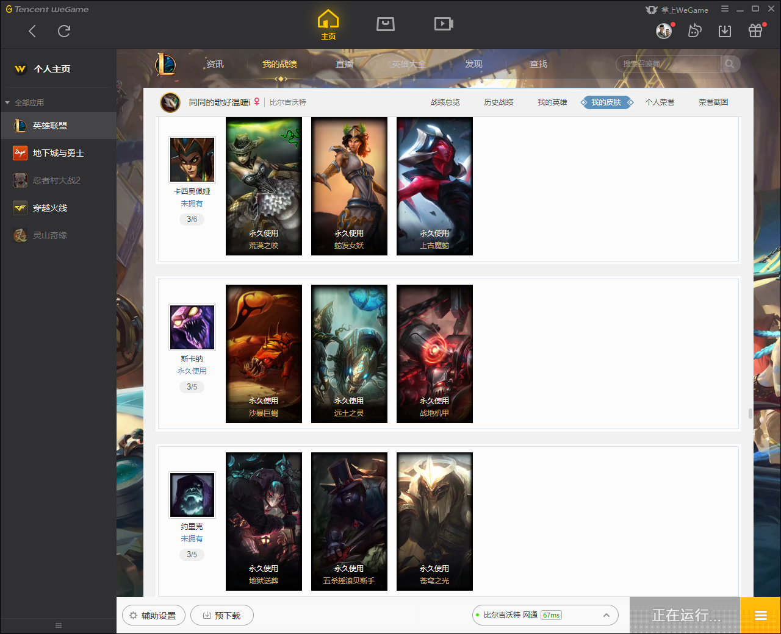The width and height of the screenshot is (781, 634).
Task: Open the 地狱送葬 skin card
Action: point(264,521)
